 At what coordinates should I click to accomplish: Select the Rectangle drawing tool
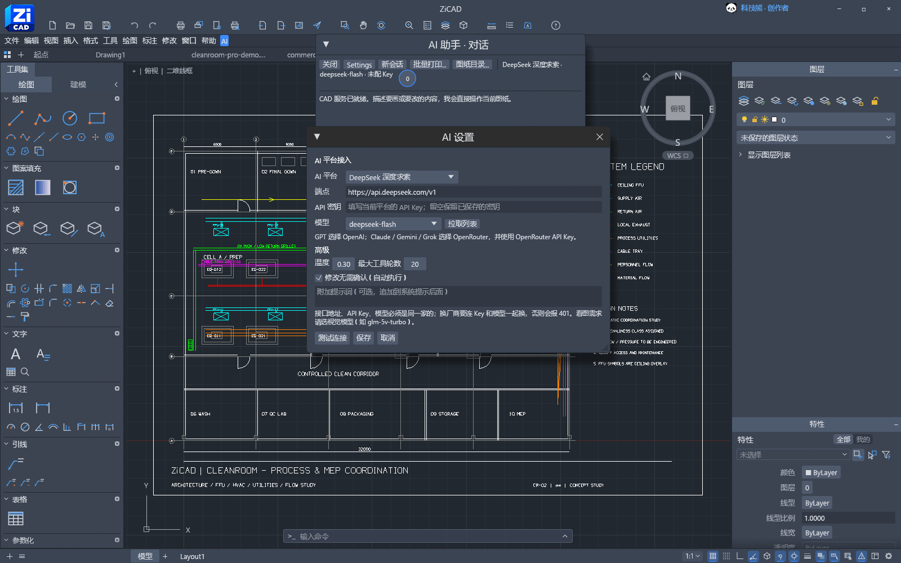(97, 118)
